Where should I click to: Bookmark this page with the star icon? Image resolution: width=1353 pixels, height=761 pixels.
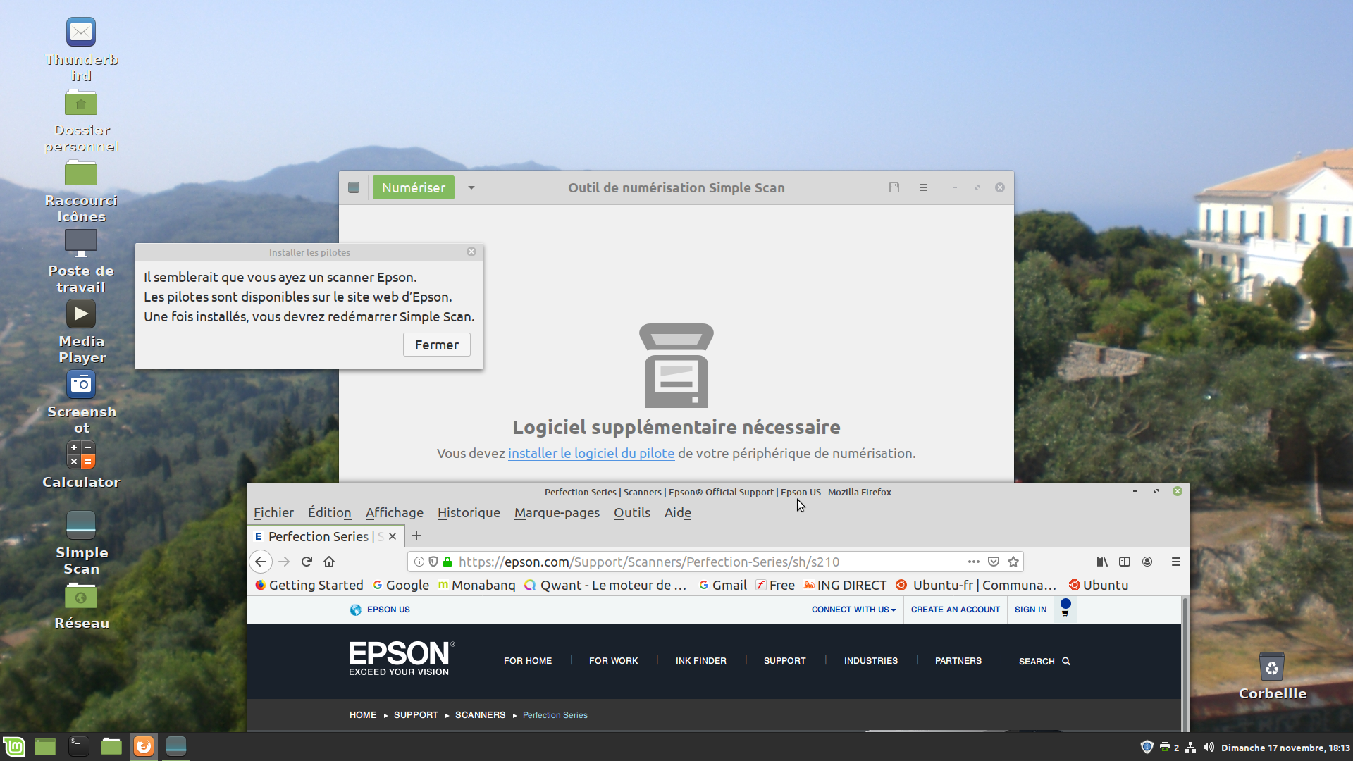(1013, 562)
